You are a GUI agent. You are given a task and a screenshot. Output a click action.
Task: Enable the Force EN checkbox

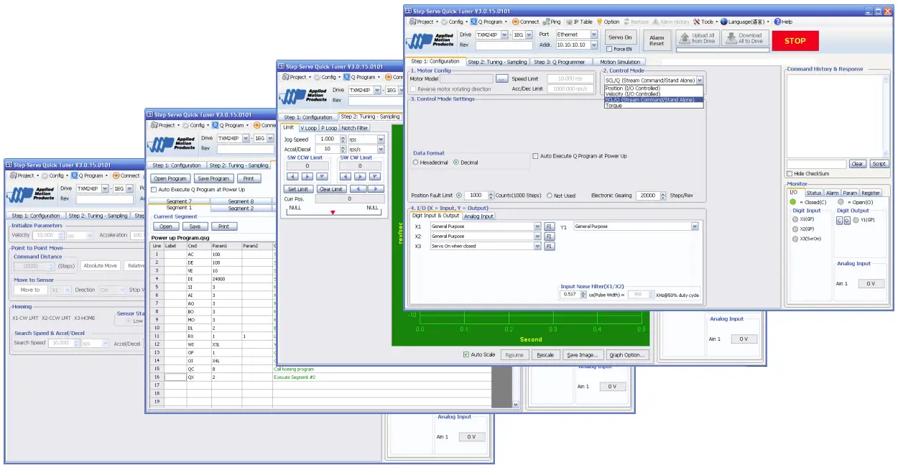click(609, 49)
